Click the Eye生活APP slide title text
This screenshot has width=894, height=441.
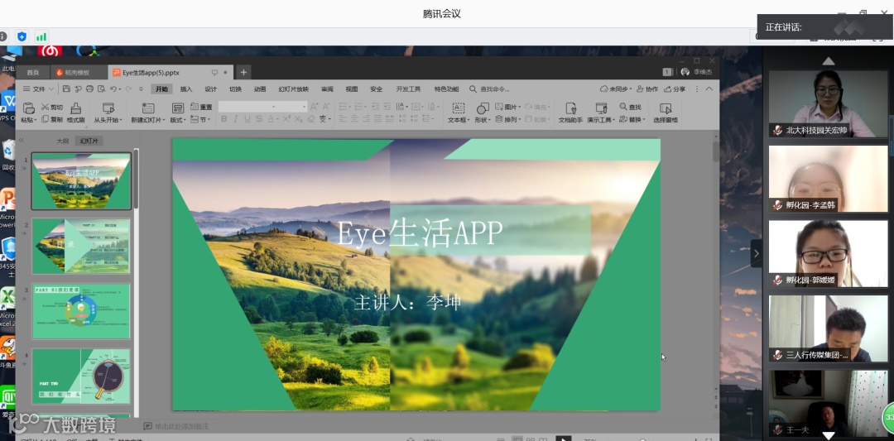420,232
